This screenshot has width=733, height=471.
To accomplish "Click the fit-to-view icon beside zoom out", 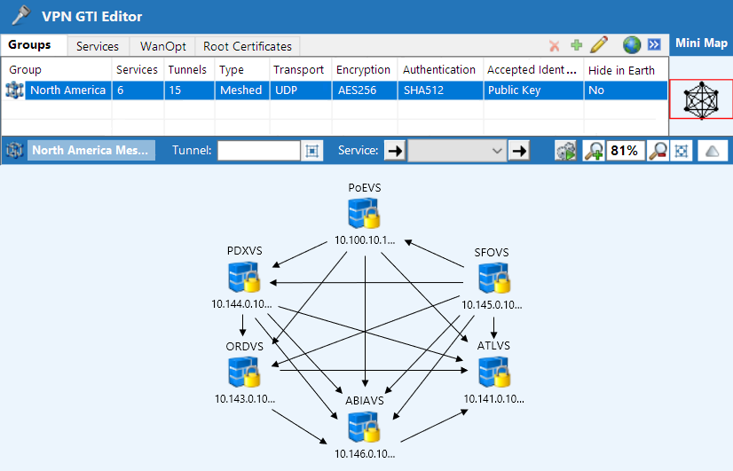I will pos(681,151).
